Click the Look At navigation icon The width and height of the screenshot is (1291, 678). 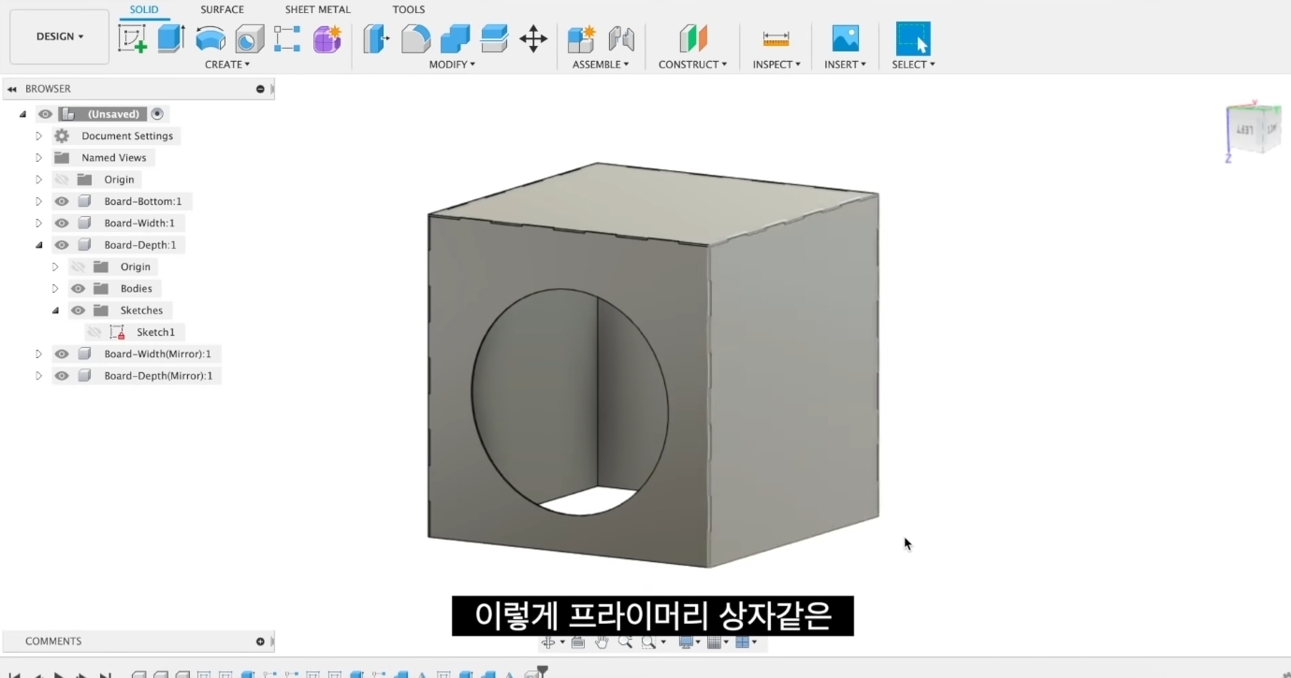coord(577,642)
